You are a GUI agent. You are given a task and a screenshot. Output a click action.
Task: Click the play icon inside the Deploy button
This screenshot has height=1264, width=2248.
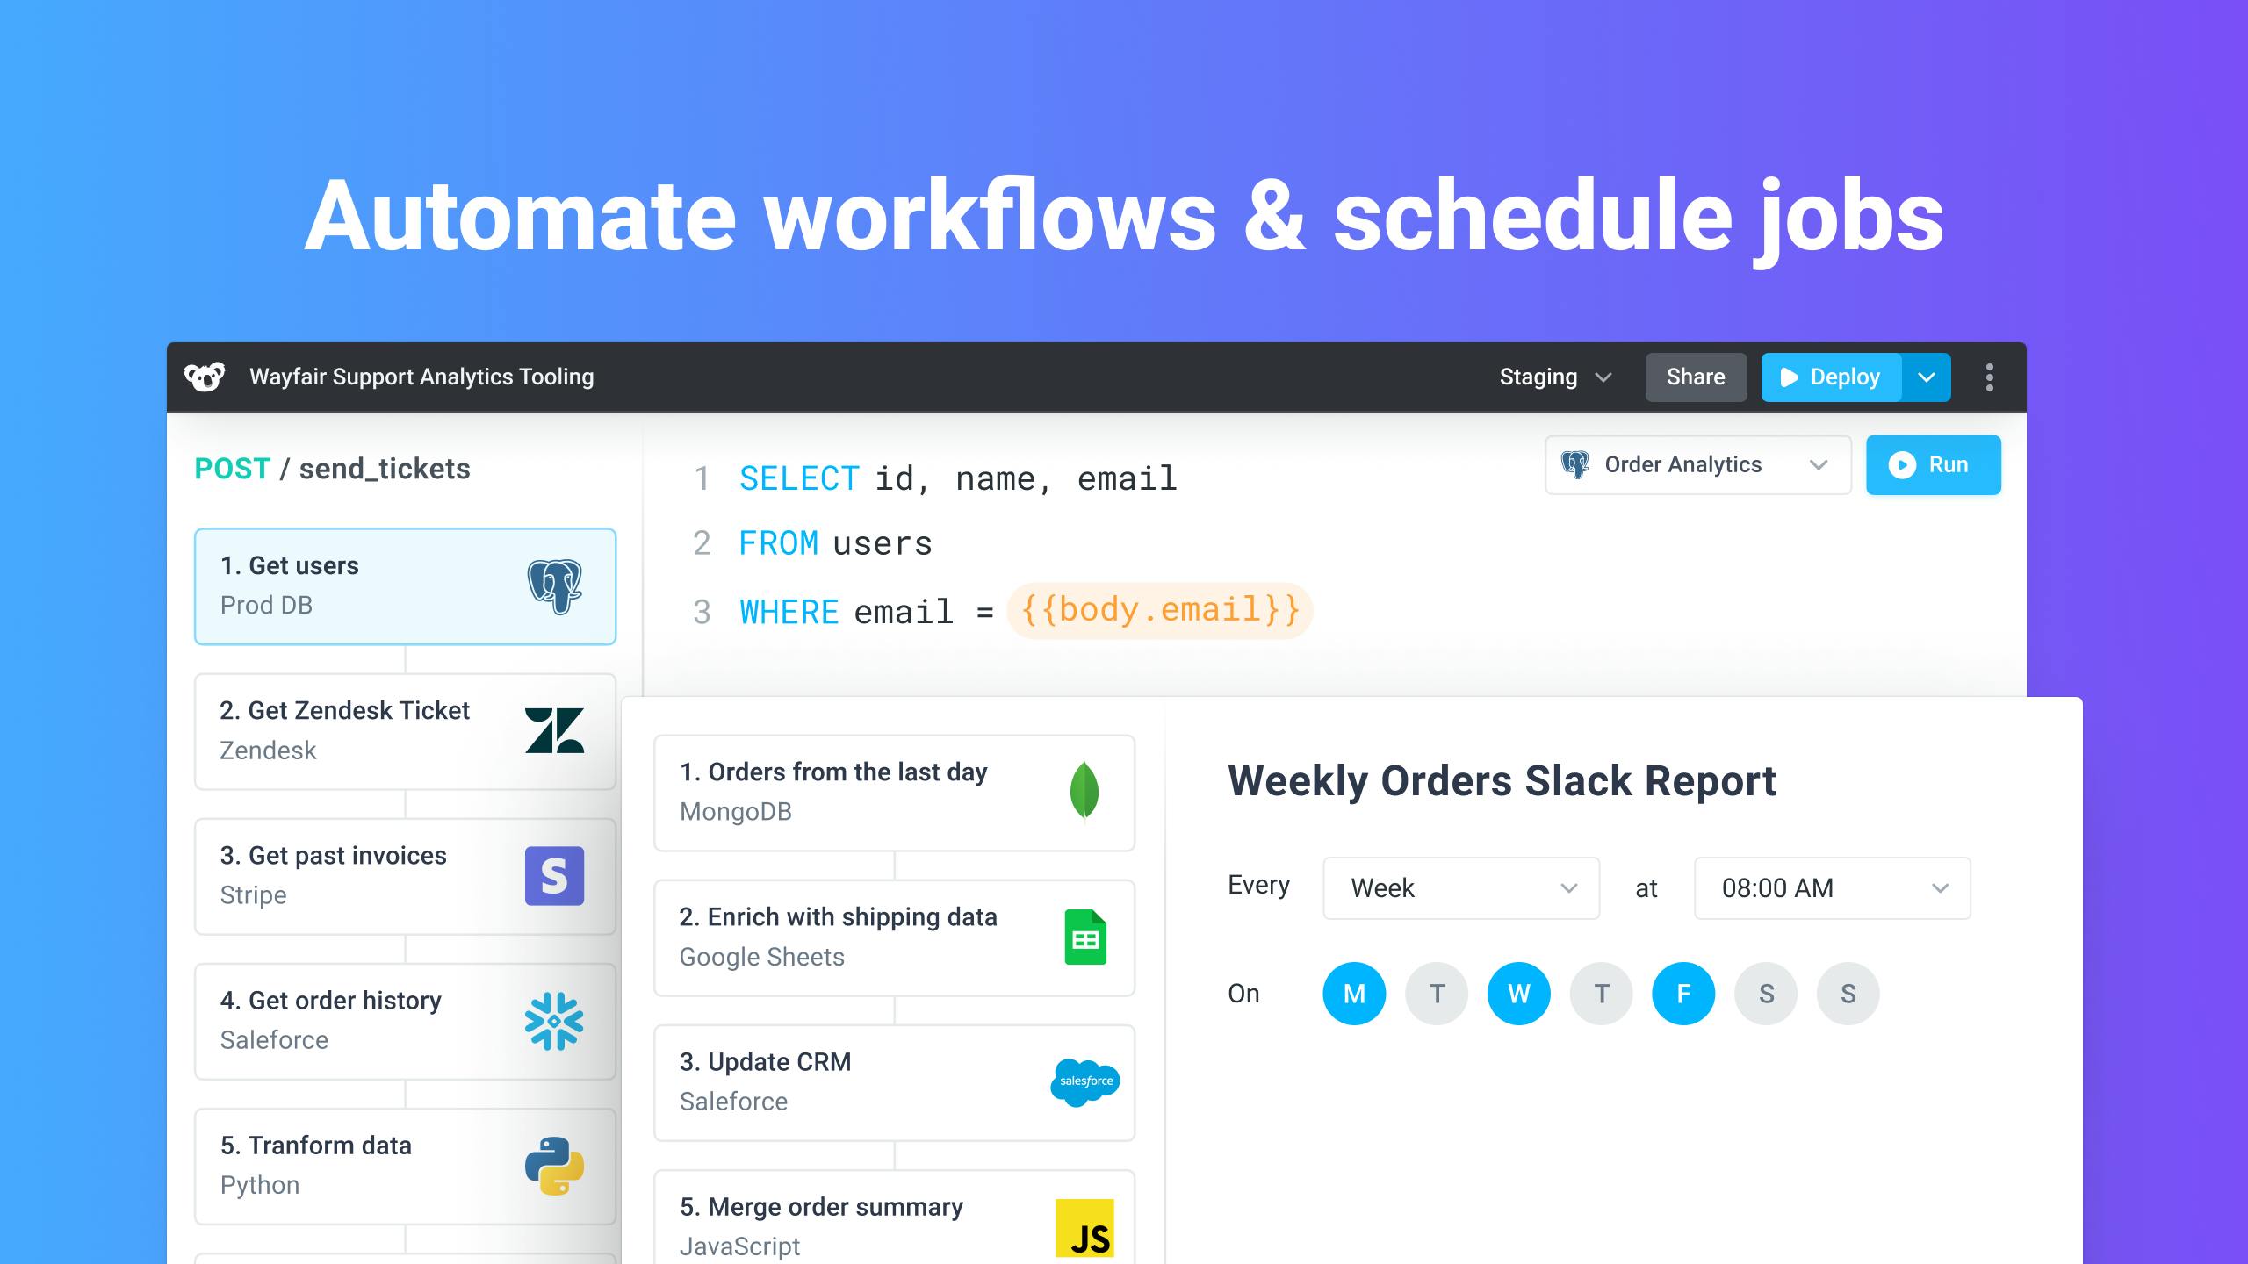1789,377
